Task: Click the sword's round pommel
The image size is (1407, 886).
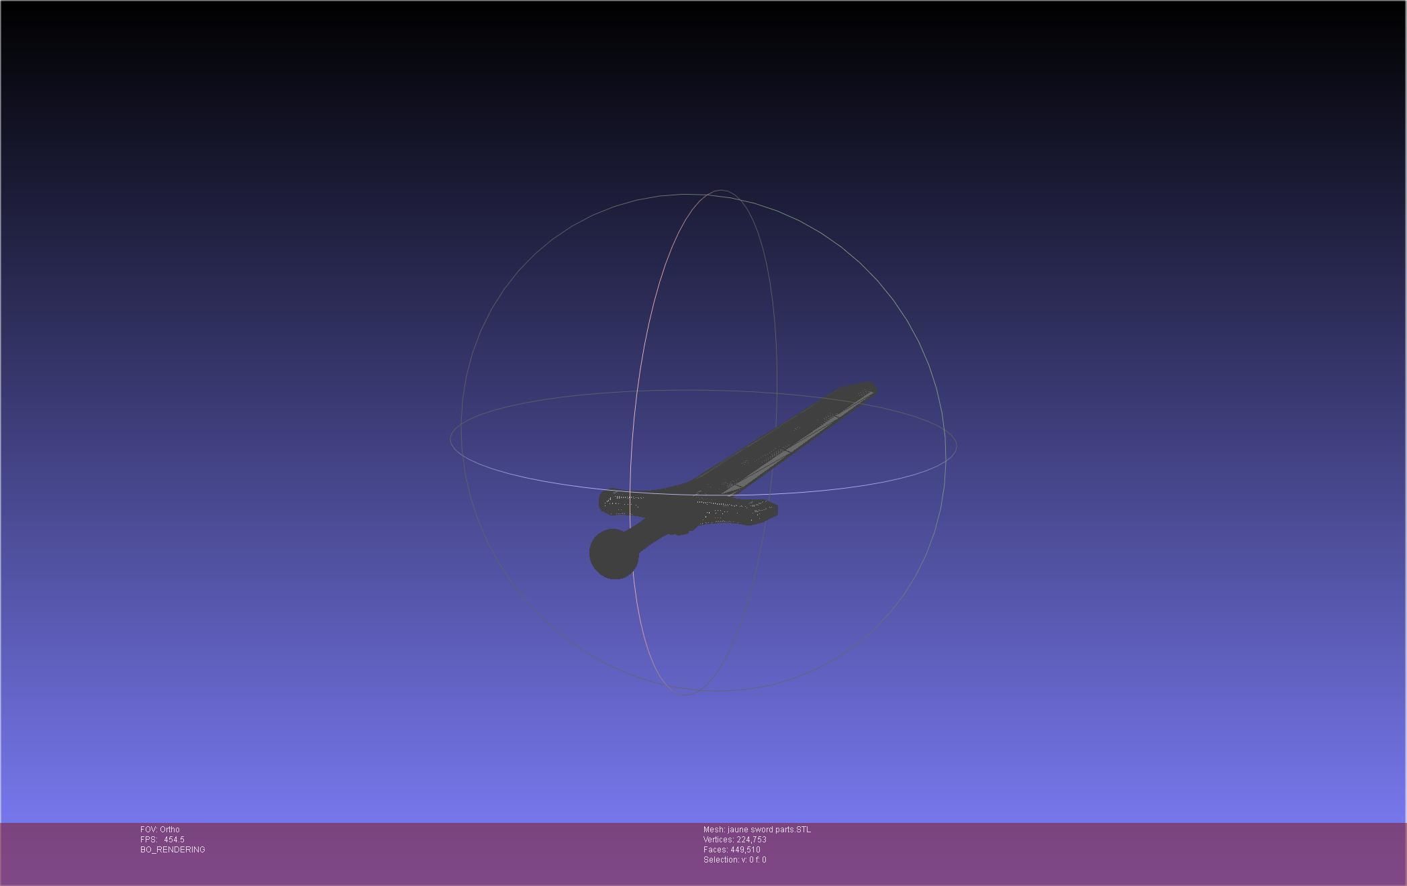Action: click(x=614, y=554)
